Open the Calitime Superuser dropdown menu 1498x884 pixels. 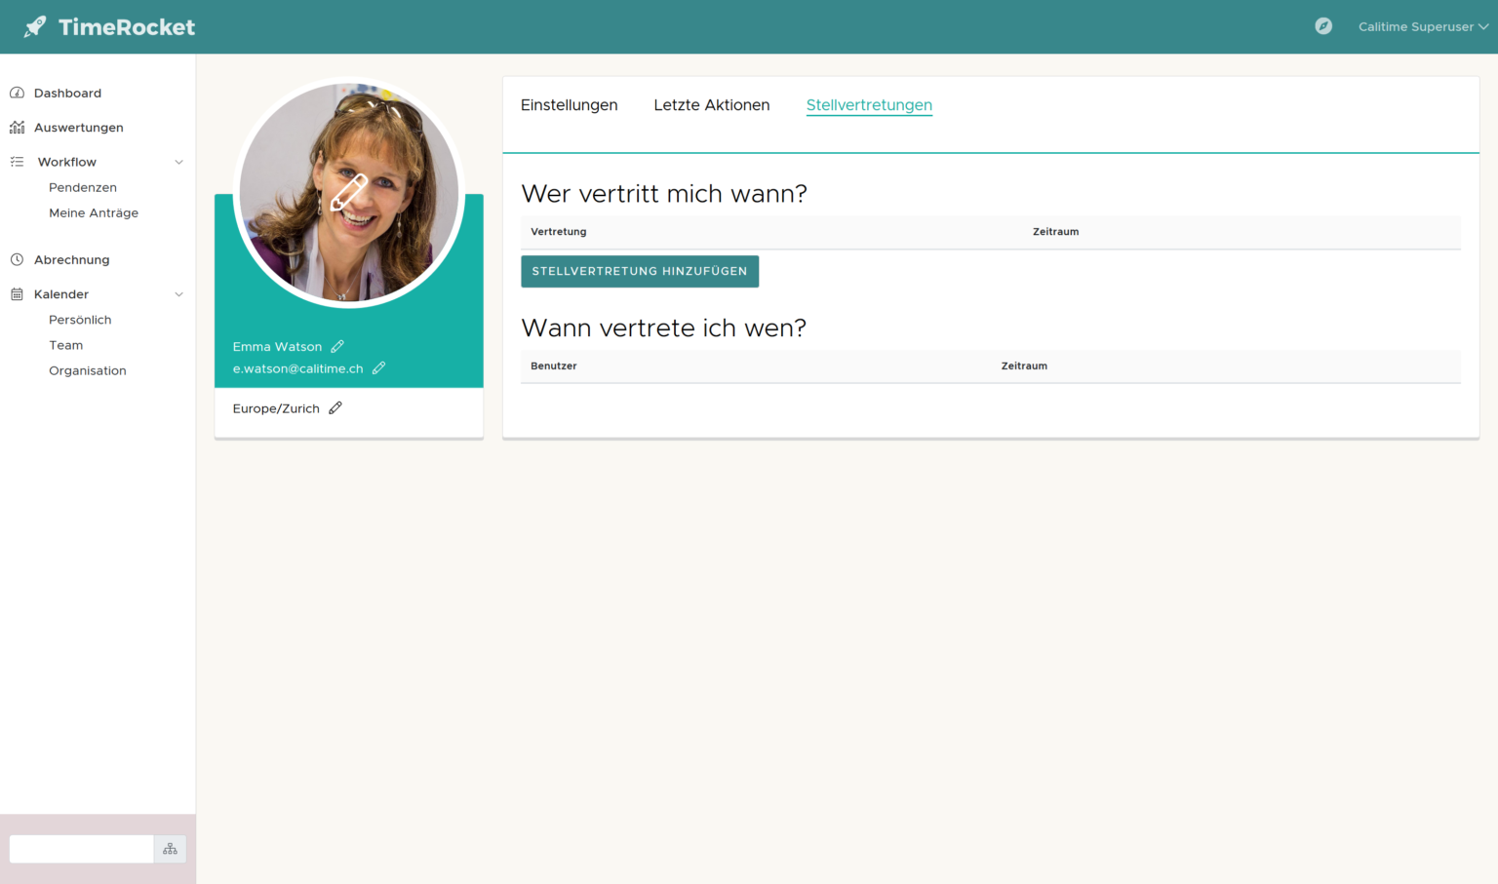point(1422,26)
